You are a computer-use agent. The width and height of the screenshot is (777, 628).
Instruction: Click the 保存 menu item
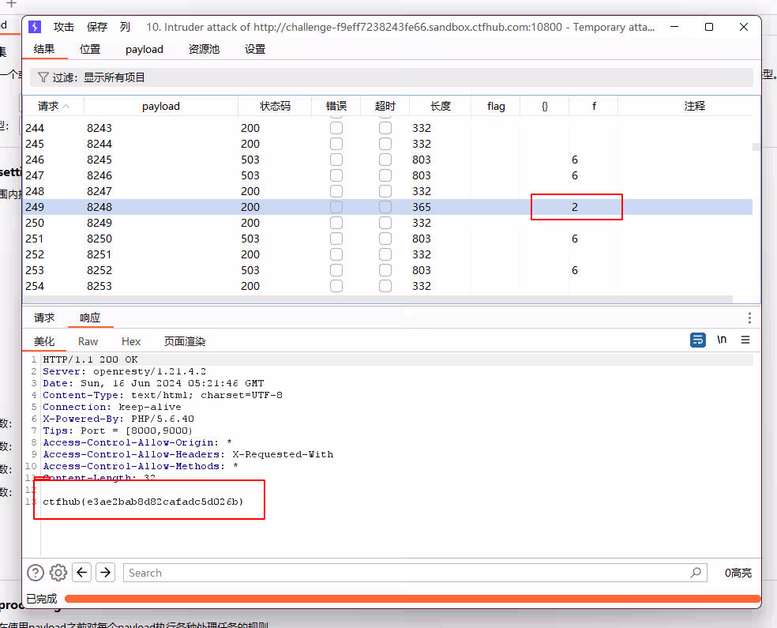coord(97,27)
